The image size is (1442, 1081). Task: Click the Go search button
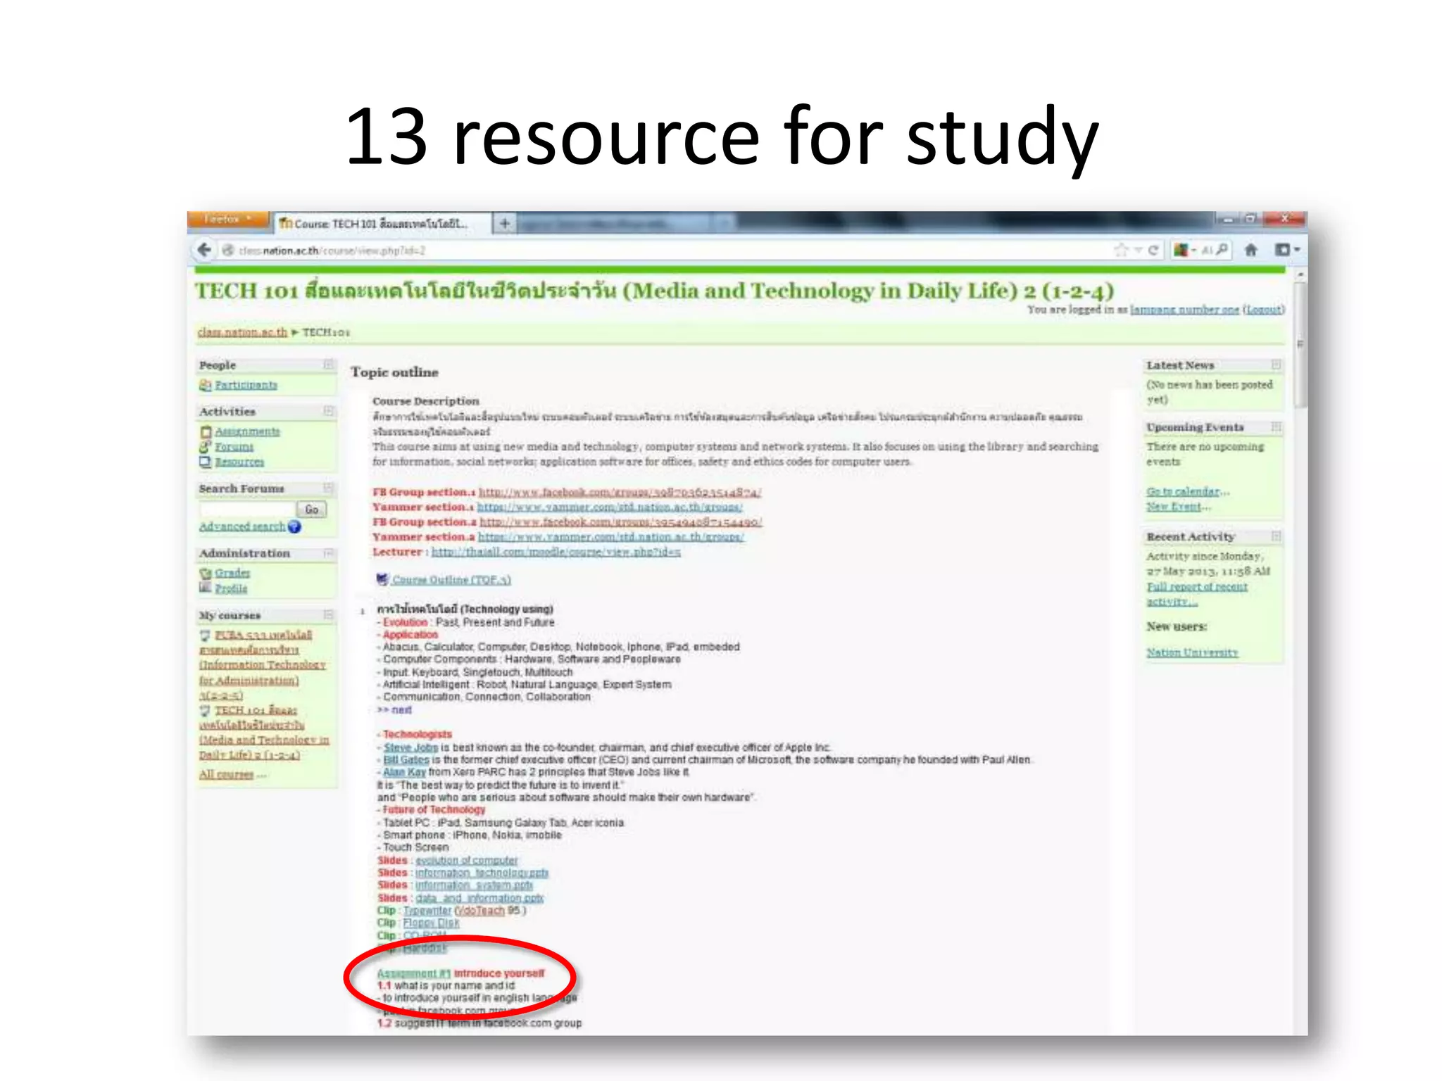click(x=311, y=509)
